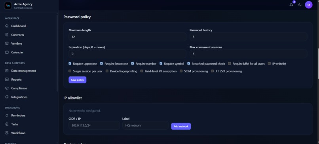Enable Single session per user
This screenshot has height=144, width=319.
70,71
